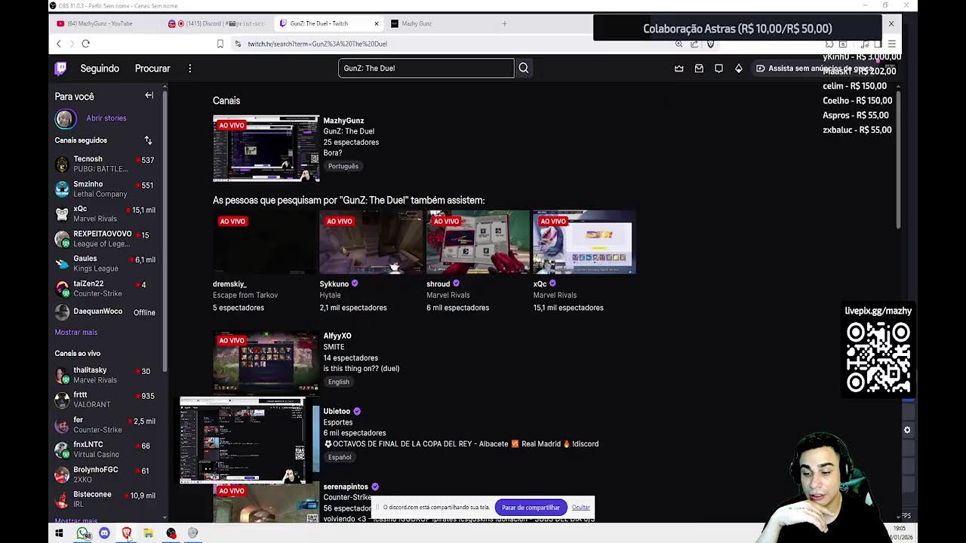
Task: Sort followed channels with arrows icon
Action: click(x=148, y=140)
